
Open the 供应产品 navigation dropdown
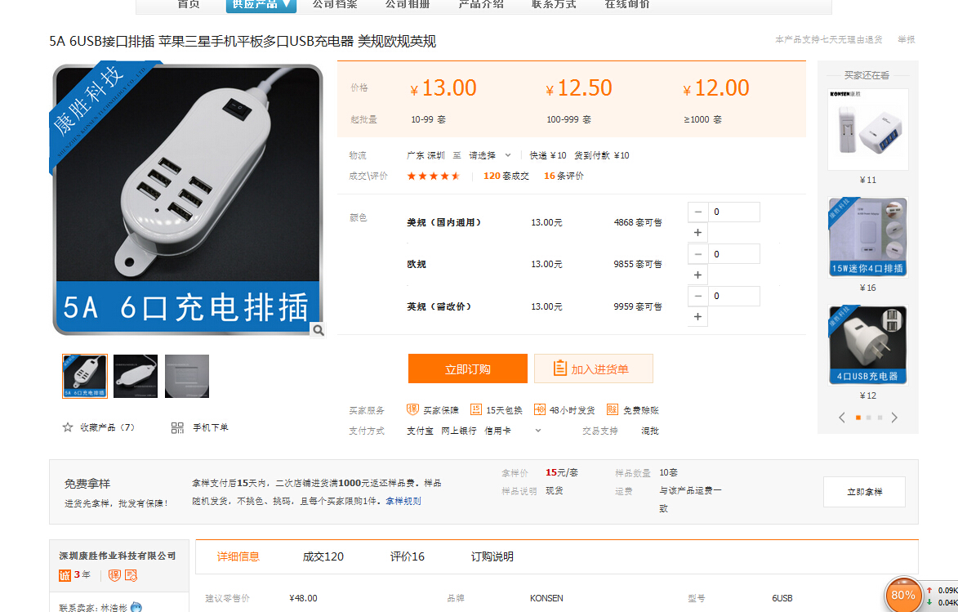(261, 5)
